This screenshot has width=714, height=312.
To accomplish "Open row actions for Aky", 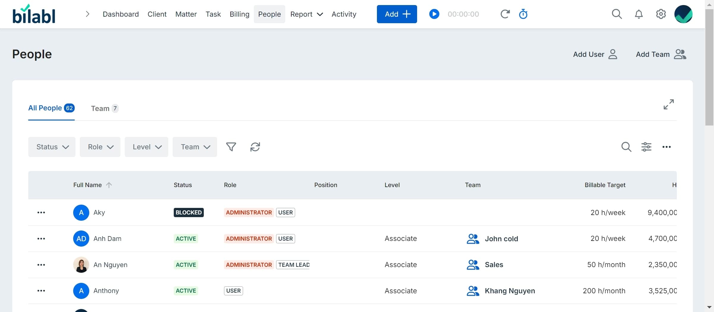I will [41, 212].
